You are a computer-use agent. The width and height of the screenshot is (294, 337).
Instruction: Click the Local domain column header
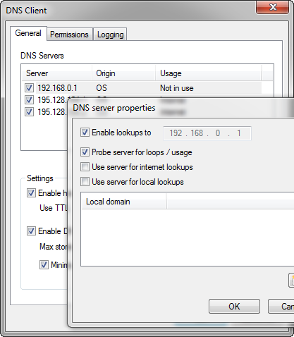pyautogui.click(x=124, y=202)
